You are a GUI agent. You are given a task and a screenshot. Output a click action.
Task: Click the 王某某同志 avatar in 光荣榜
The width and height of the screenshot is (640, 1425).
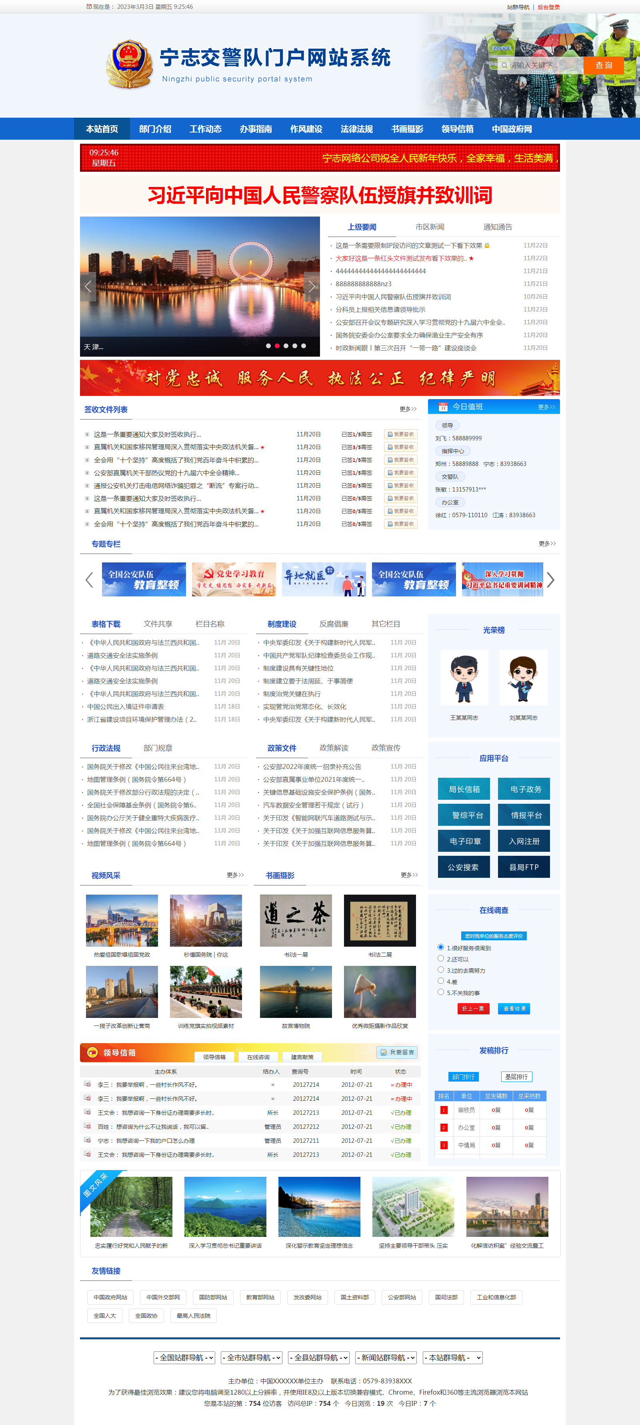click(464, 678)
